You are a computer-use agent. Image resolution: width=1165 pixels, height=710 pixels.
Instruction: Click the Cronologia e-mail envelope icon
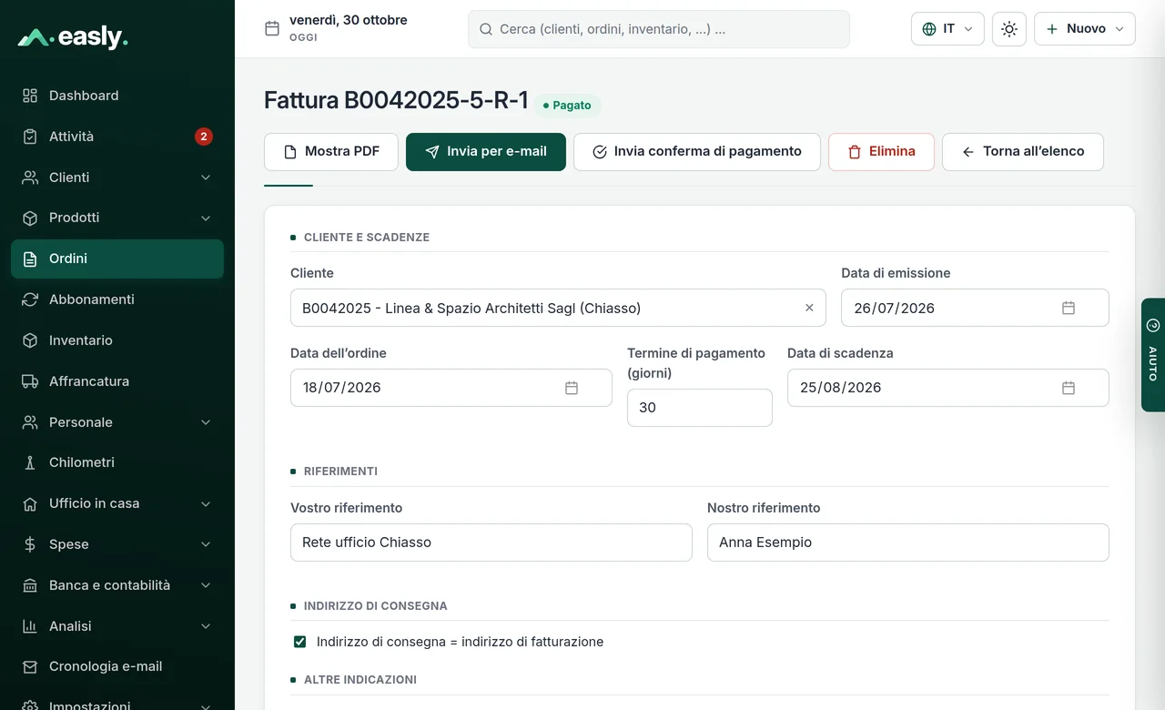click(30, 666)
